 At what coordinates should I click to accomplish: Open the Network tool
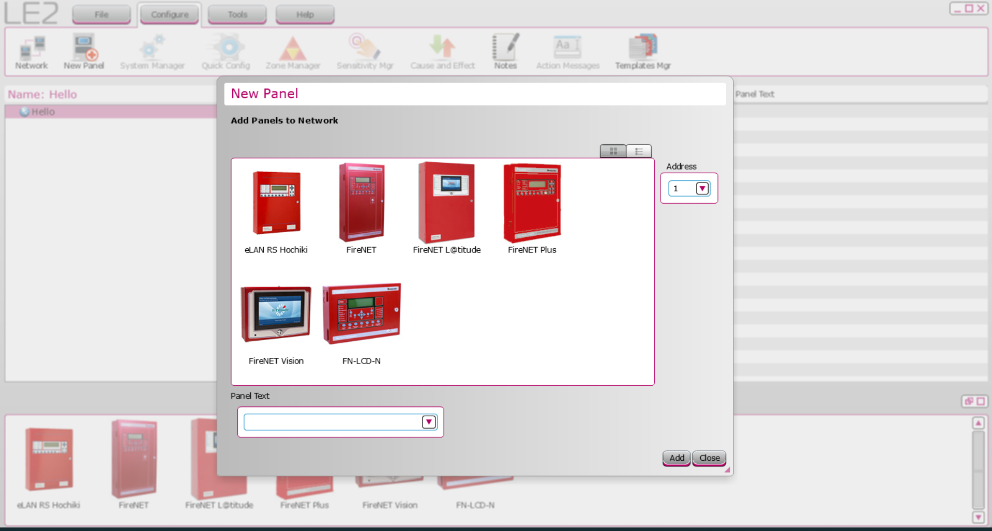point(31,51)
